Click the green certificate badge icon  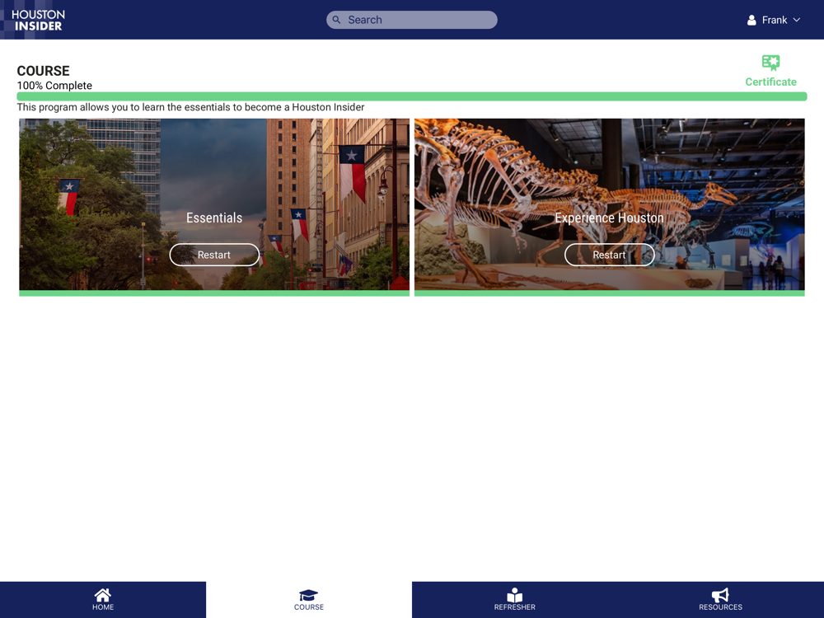pos(771,63)
